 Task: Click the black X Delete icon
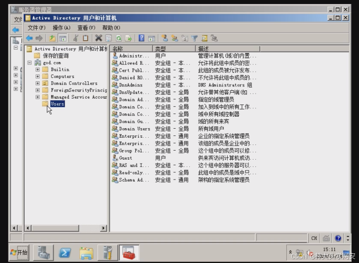(x=99, y=38)
